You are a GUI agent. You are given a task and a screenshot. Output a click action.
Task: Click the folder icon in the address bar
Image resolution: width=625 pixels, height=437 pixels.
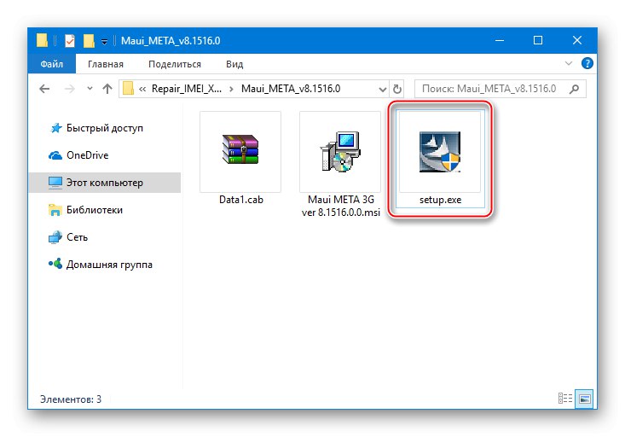click(128, 89)
